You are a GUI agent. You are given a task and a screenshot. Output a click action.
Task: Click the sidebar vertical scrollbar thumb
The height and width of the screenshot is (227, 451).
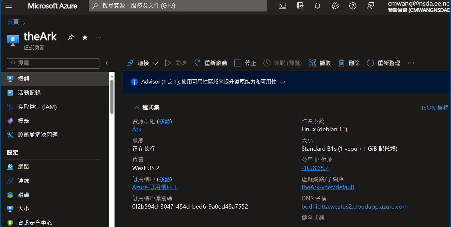112,97
